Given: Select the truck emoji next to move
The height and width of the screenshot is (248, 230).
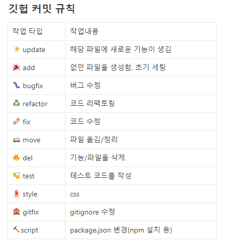Looking at the screenshot, I should (x=17, y=140).
